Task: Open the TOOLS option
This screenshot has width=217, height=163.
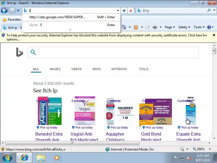Action: 143,69
